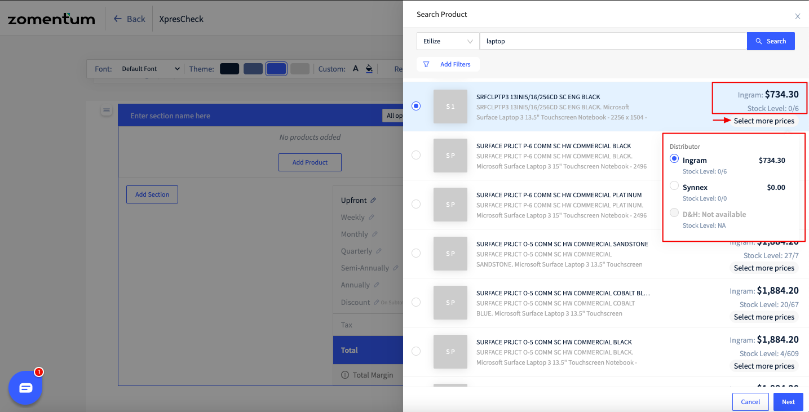Open Add Filters
Image resolution: width=809 pixels, height=412 pixels.
pos(448,64)
